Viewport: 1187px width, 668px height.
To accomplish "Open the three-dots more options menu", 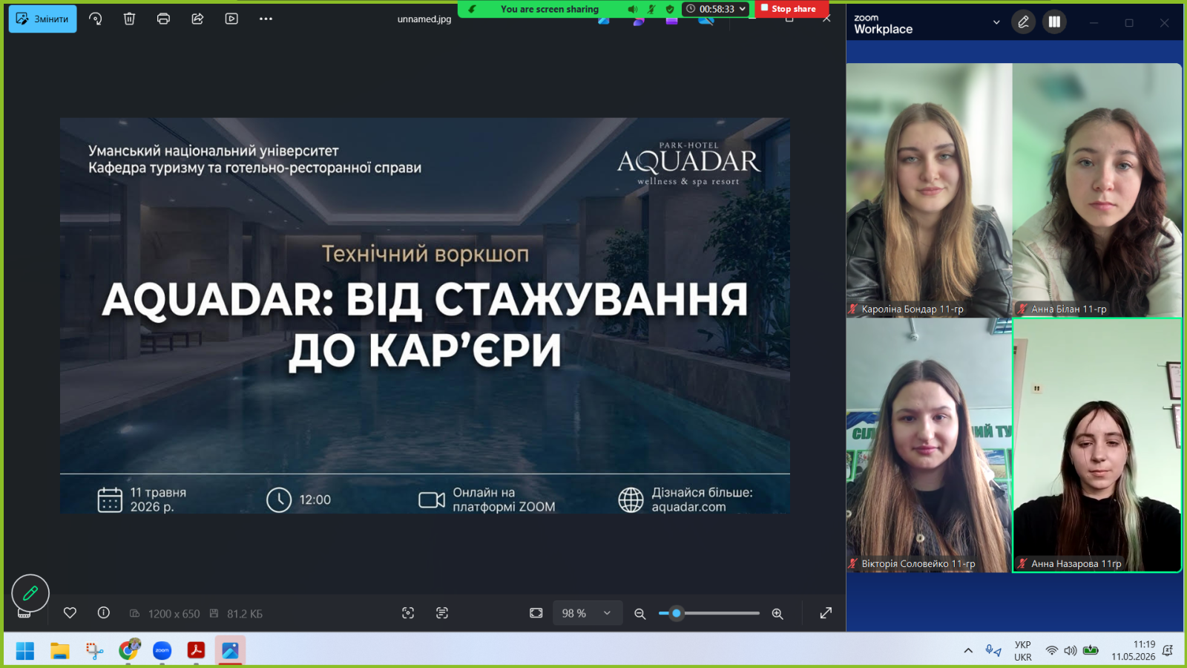I will 266,19.
